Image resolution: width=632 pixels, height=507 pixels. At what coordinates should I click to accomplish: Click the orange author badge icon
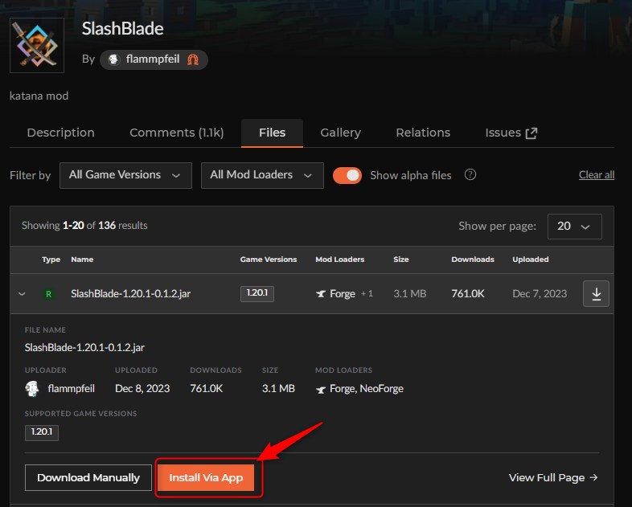(x=193, y=59)
